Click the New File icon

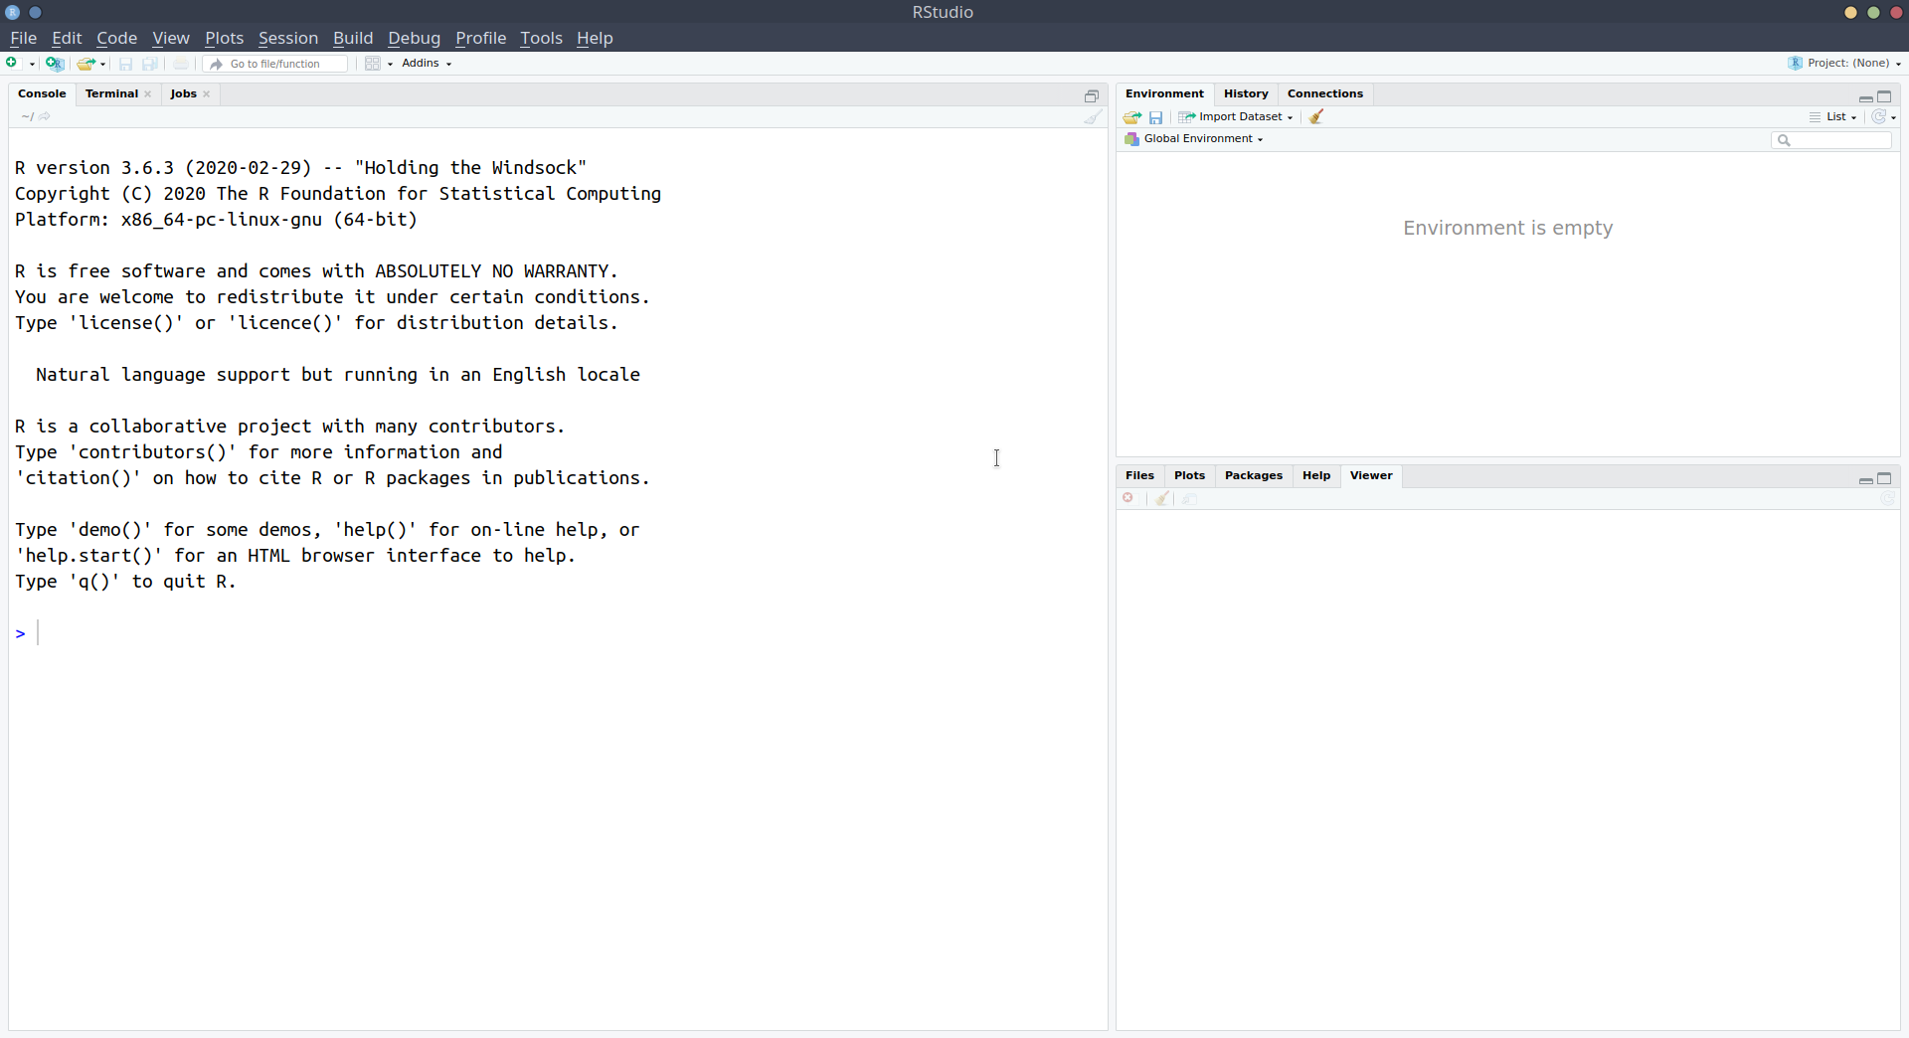(x=13, y=64)
